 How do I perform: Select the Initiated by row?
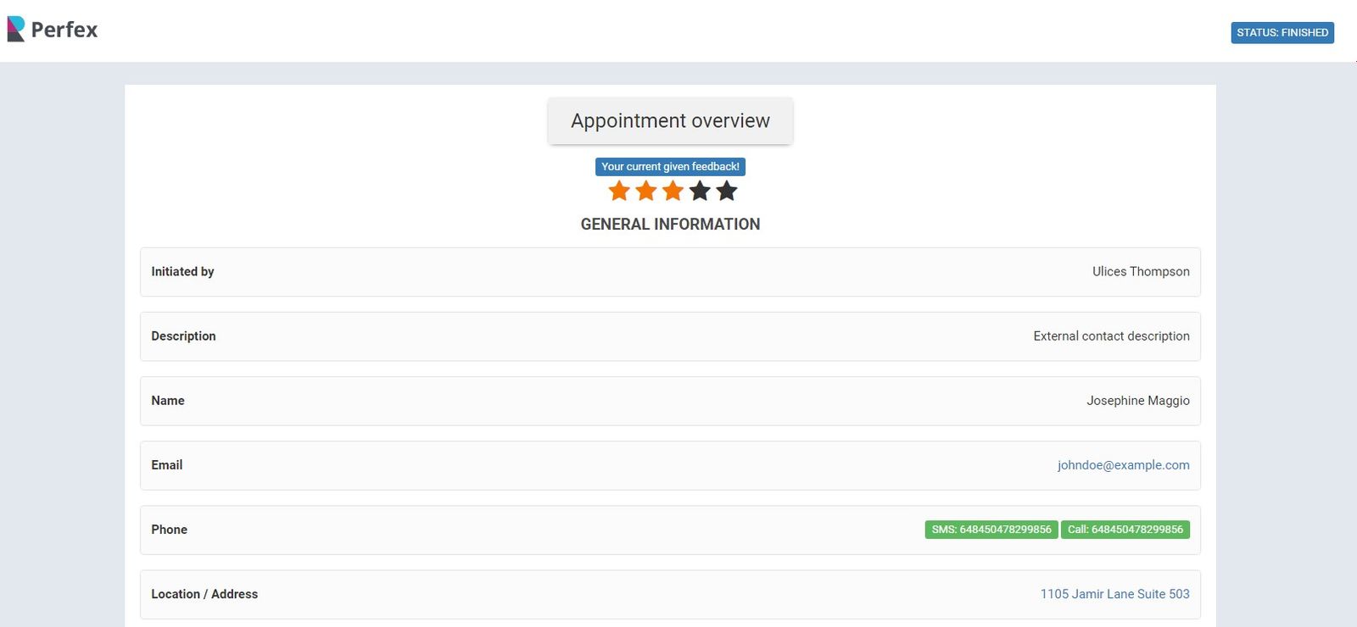670,272
